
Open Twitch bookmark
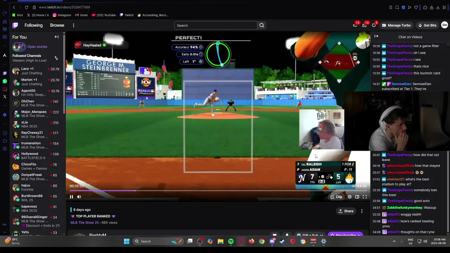point(127,15)
